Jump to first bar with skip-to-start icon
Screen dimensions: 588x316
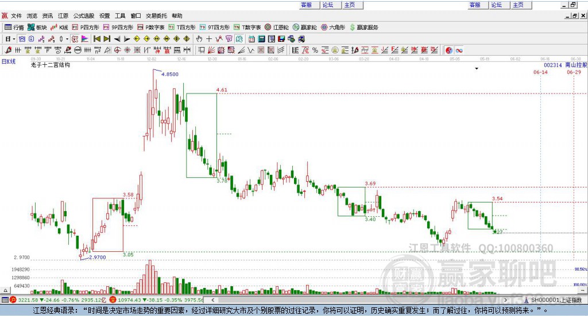(96, 39)
